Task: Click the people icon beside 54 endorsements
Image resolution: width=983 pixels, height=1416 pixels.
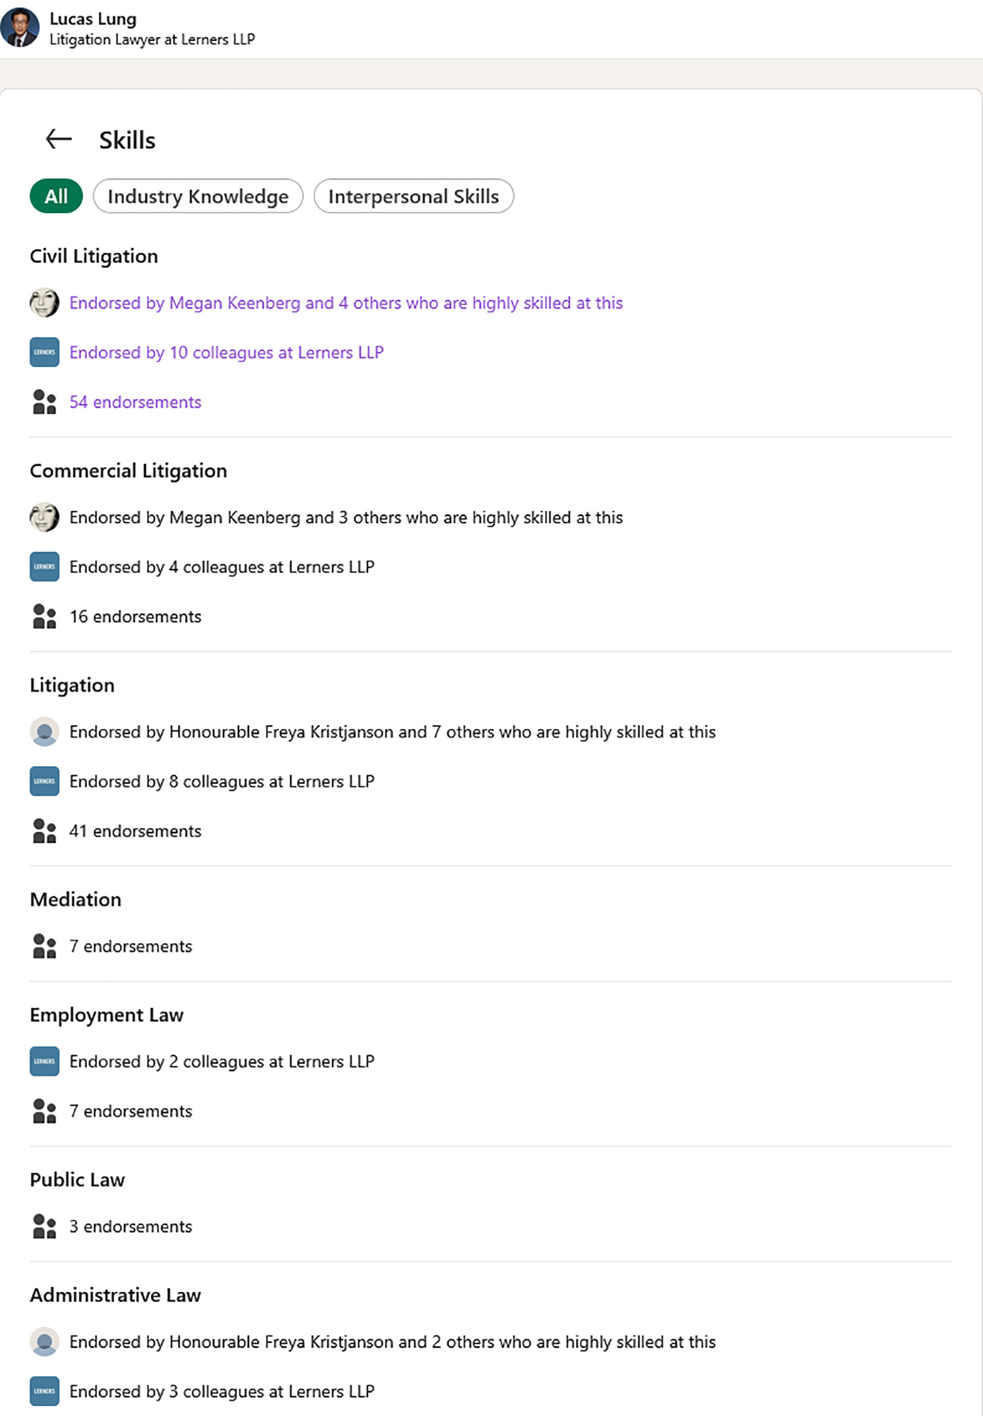Action: pos(44,402)
